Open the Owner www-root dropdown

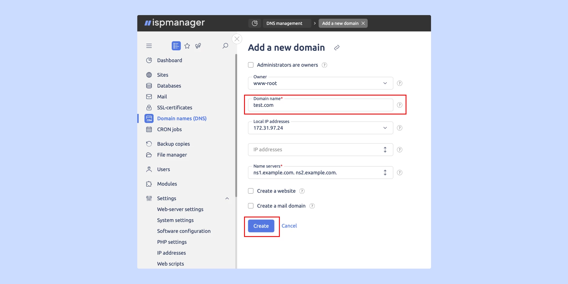coord(320,83)
